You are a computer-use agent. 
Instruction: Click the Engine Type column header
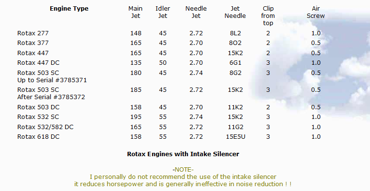[69, 9]
